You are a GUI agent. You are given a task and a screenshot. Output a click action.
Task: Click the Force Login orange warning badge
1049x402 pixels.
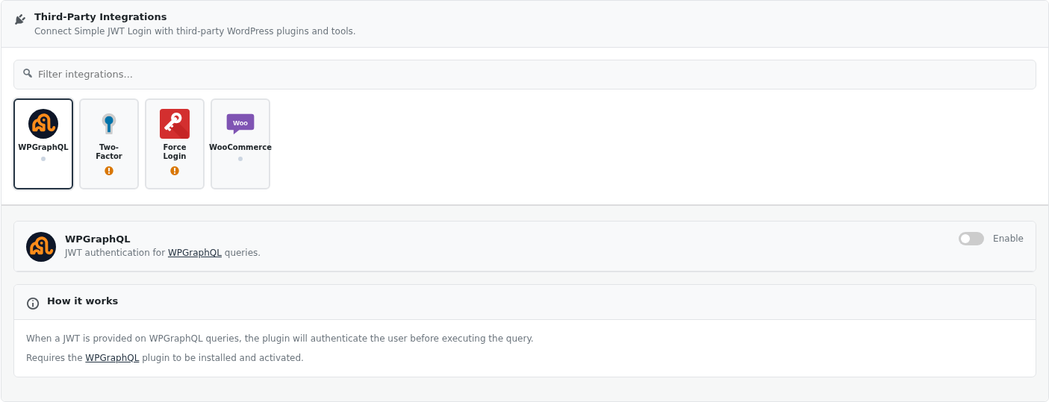click(x=175, y=171)
